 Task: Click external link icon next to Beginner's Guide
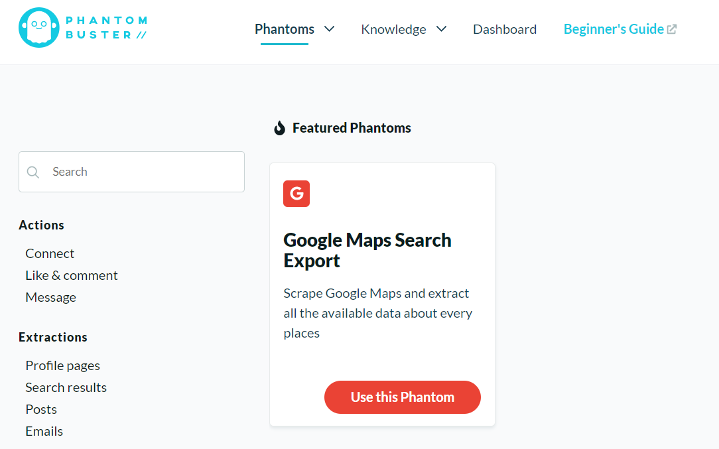click(x=672, y=29)
